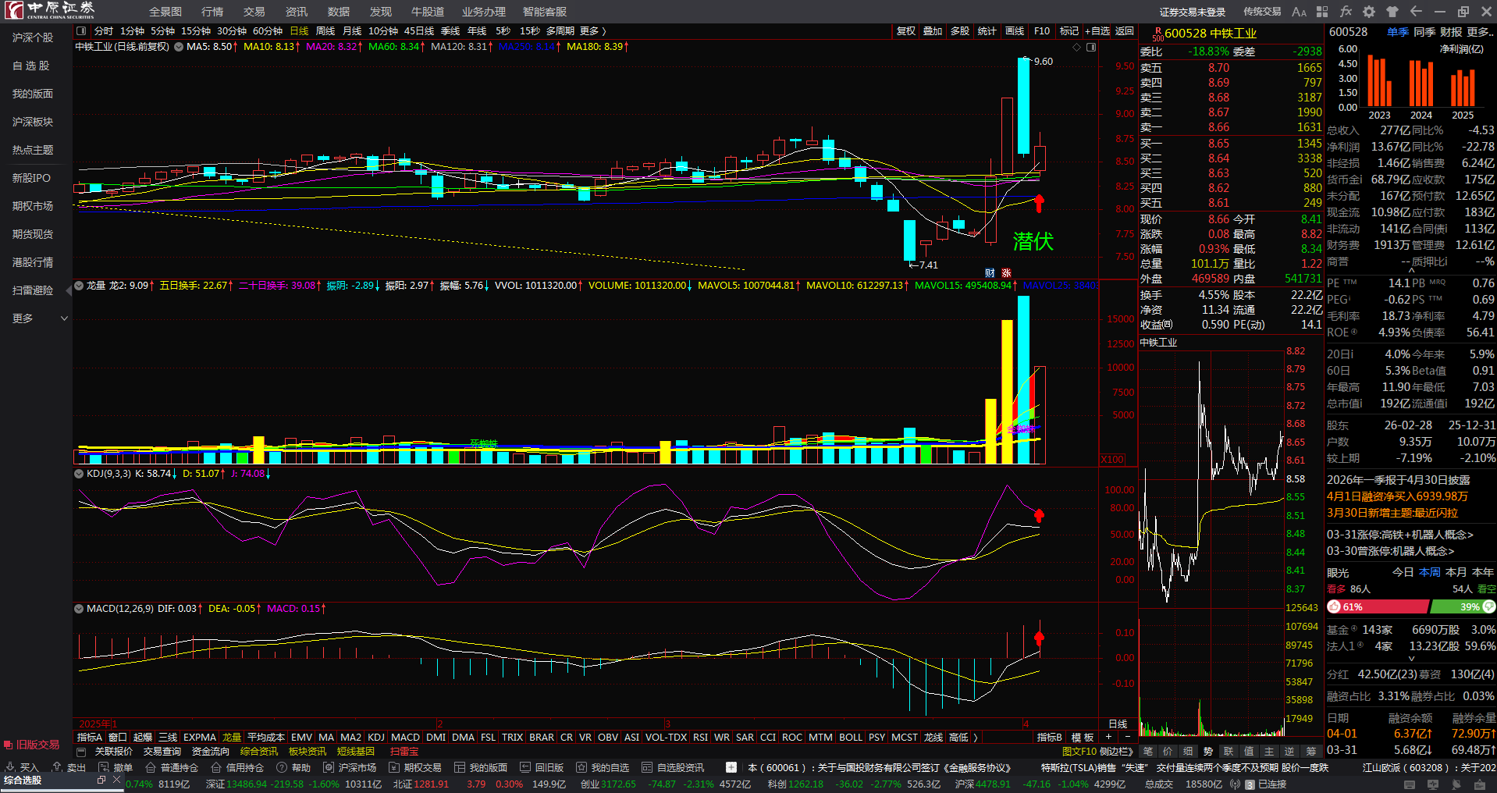Click the chart window icon left of 分时
Image resolution: width=1497 pixels, height=793 pixels.
click(x=81, y=31)
